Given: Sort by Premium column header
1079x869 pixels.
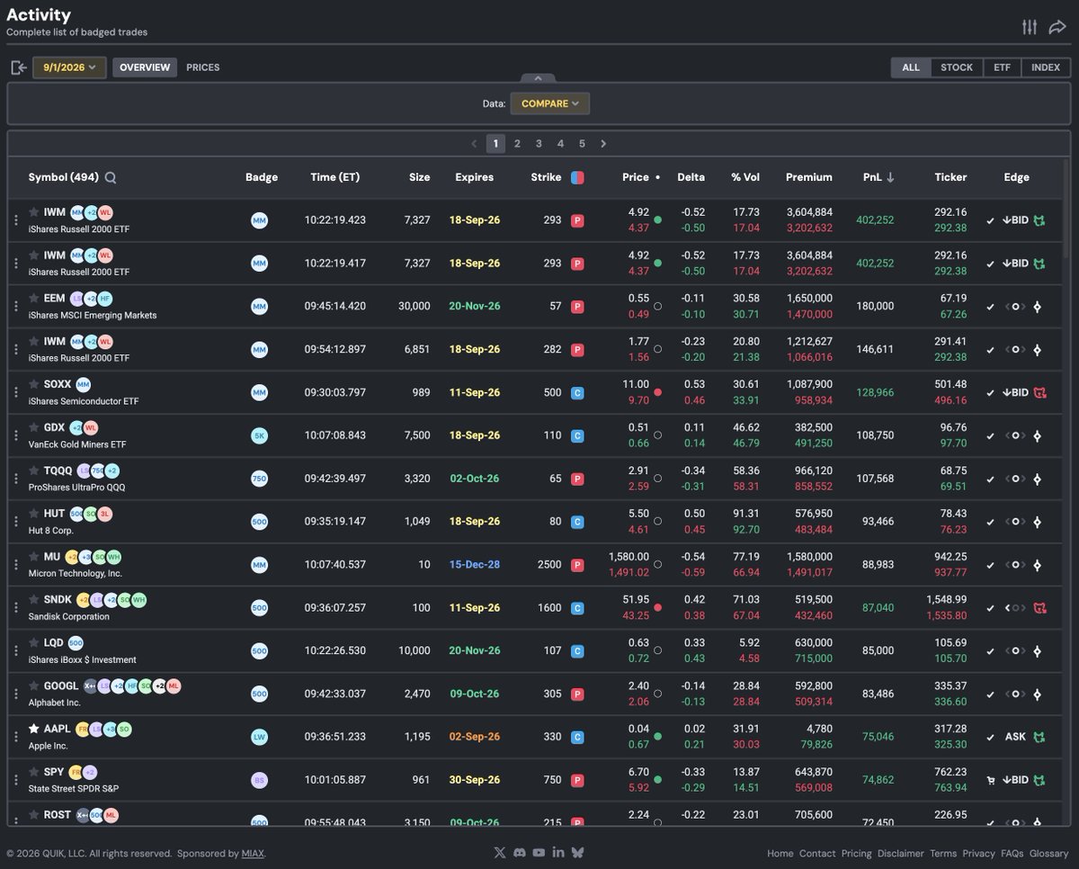Looking at the screenshot, I should coord(809,177).
